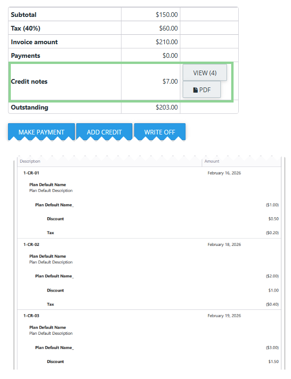Click Plan Default Name_ line in 1-CR-02
The width and height of the screenshot is (291, 379).
coord(55,276)
